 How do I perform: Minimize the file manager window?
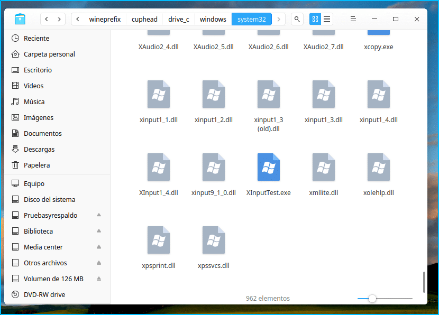click(x=374, y=19)
